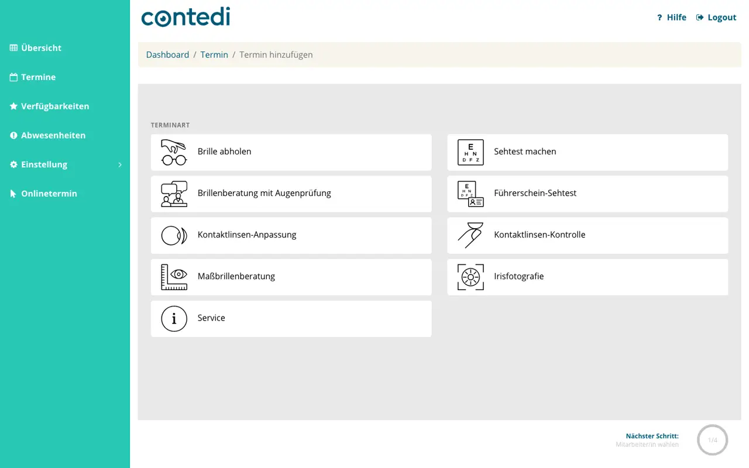This screenshot has width=749, height=468.
Task: Click the consultation icon for Brillenberatung mit Augenprüfung
Action: [174, 194]
